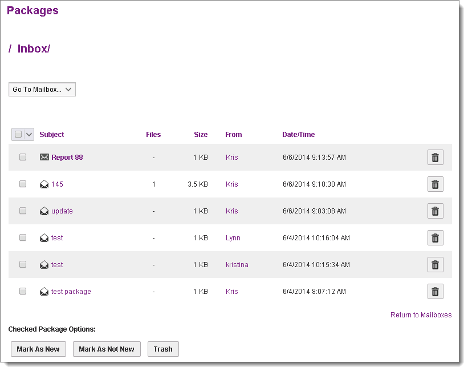468x371 pixels.
Task: Click sender Kris in the test package row
Action: 232,292
